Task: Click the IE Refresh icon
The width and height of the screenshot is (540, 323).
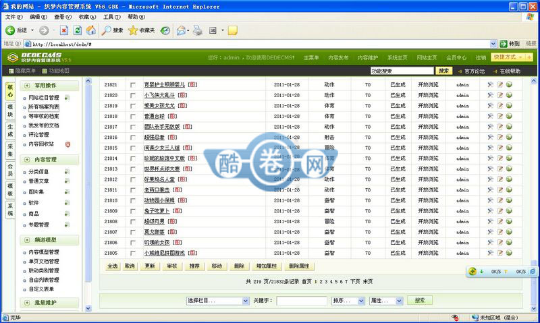Action: [78, 30]
